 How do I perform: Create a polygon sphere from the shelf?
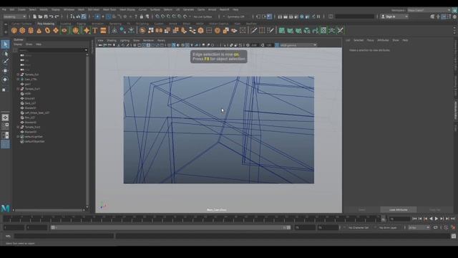[14, 30]
